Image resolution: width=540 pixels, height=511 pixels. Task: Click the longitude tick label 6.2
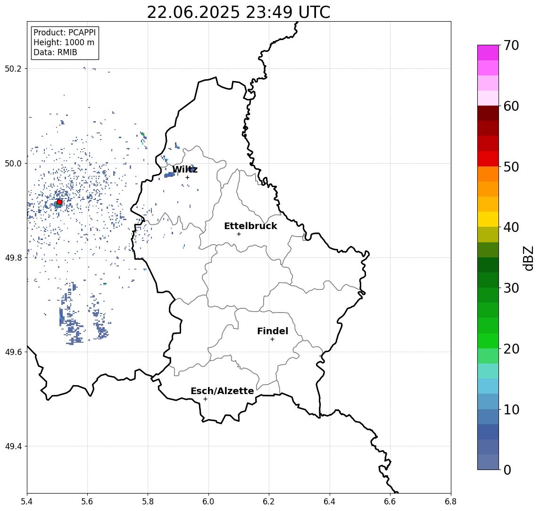point(269,502)
